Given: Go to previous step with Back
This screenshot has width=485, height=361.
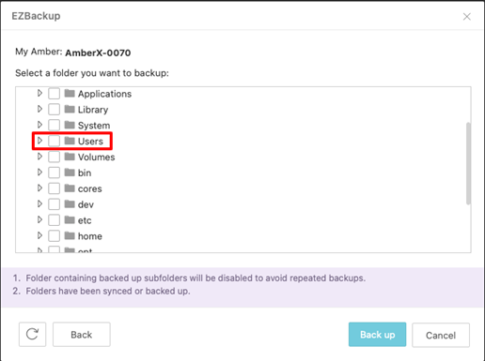Looking at the screenshot, I should click(82, 335).
